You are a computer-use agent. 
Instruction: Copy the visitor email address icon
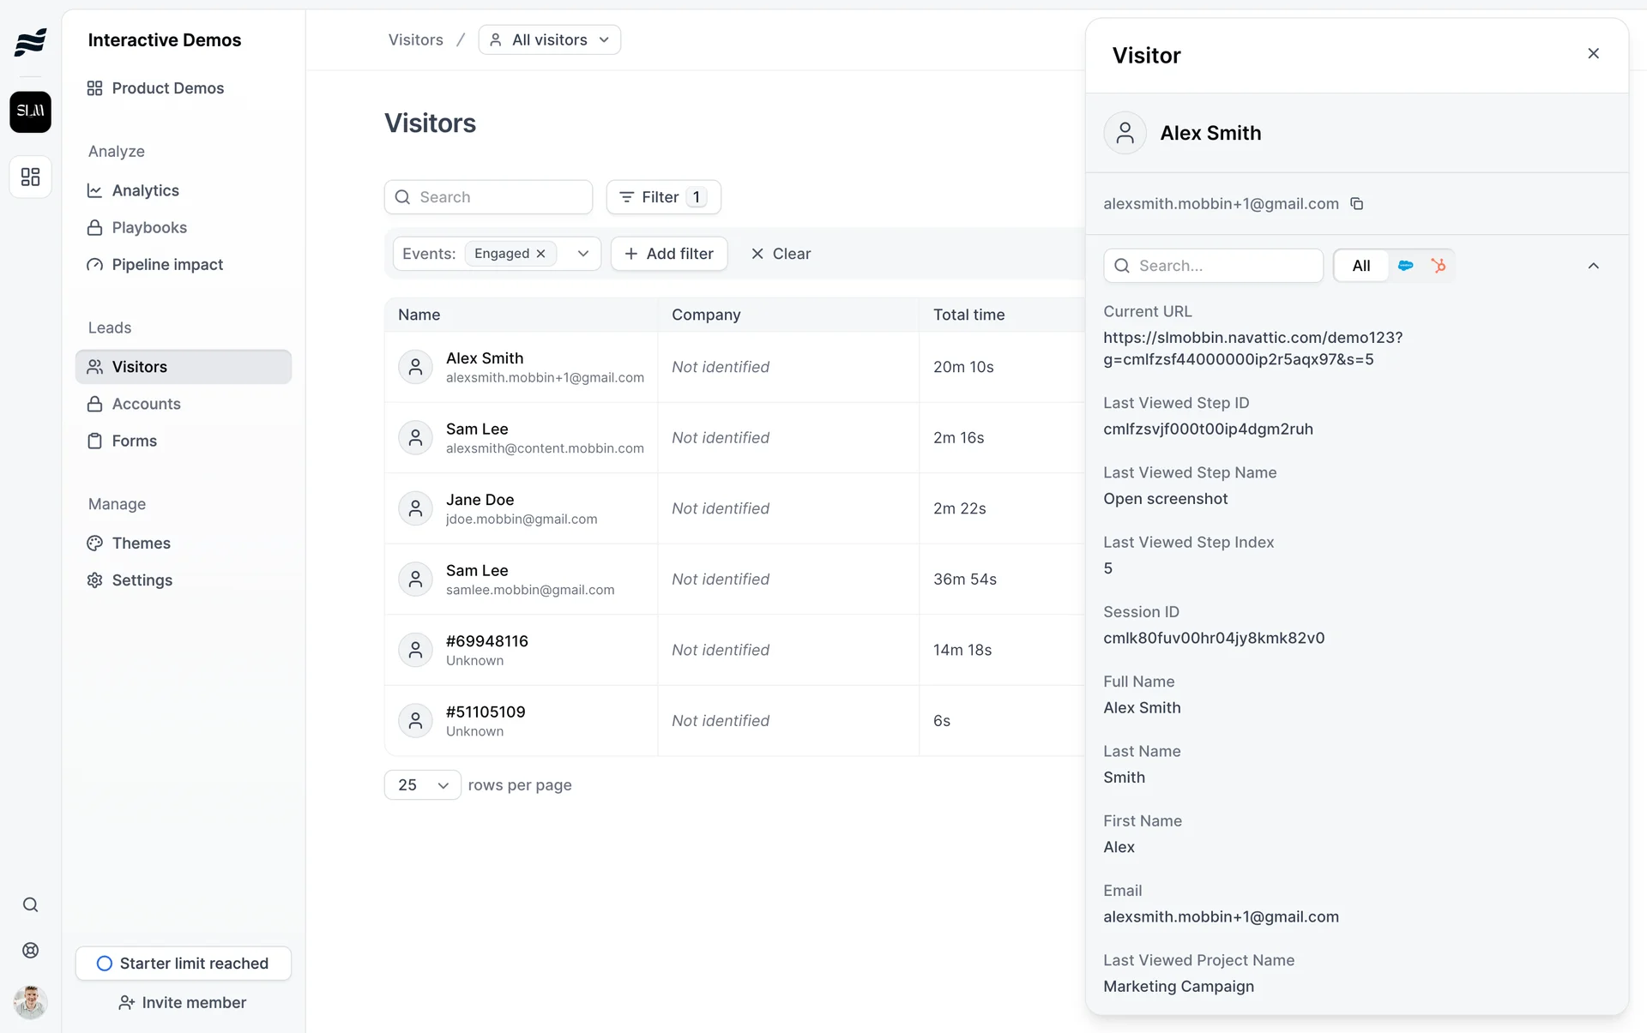[x=1357, y=204]
